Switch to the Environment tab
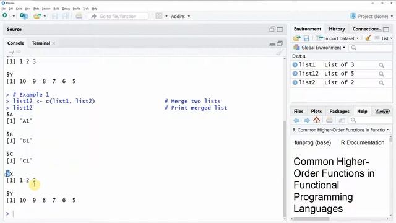The height and width of the screenshot is (223, 396). [x=308, y=29]
